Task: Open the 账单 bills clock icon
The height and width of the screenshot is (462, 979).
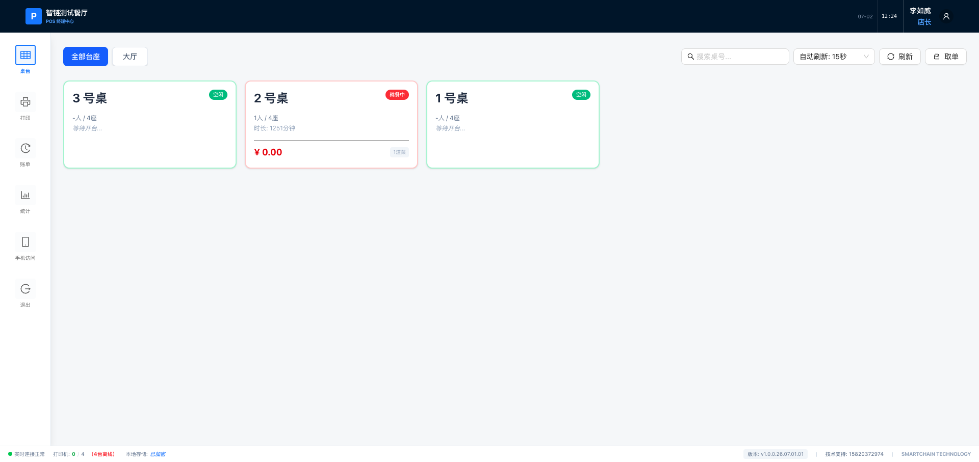Action: [x=25, y=148]
